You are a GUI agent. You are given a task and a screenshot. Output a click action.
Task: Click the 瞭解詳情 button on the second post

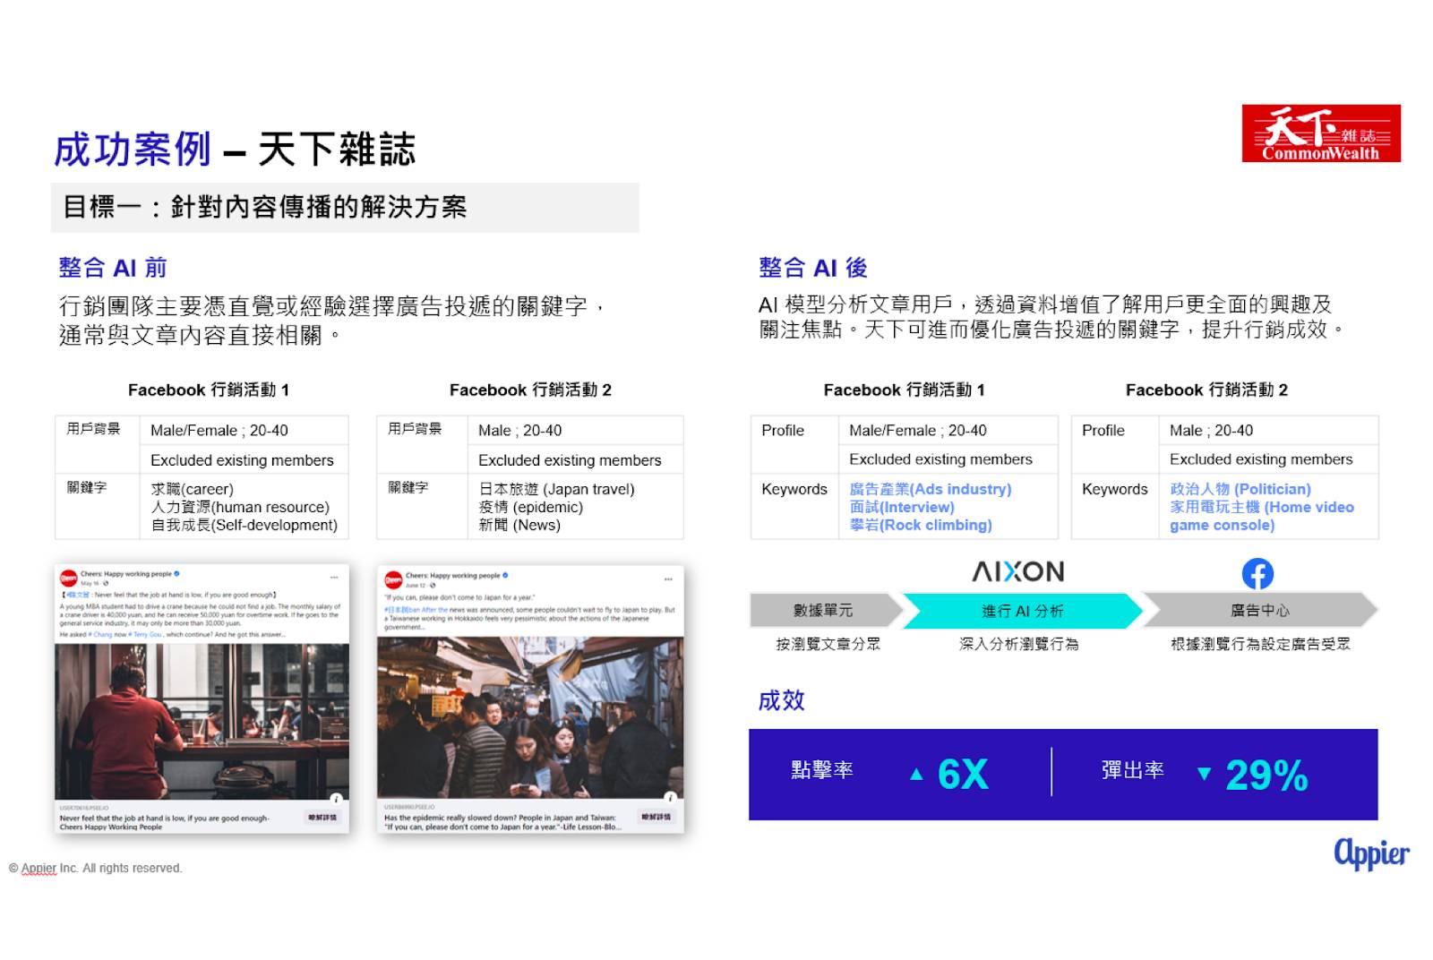(x=656, y=817)
